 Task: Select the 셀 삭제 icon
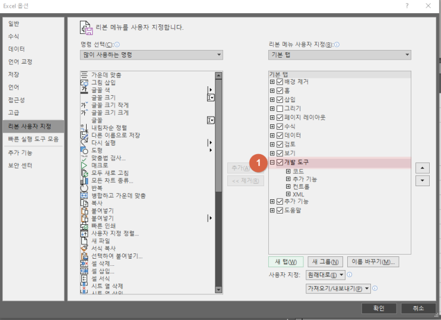click(x=84, y=263)
